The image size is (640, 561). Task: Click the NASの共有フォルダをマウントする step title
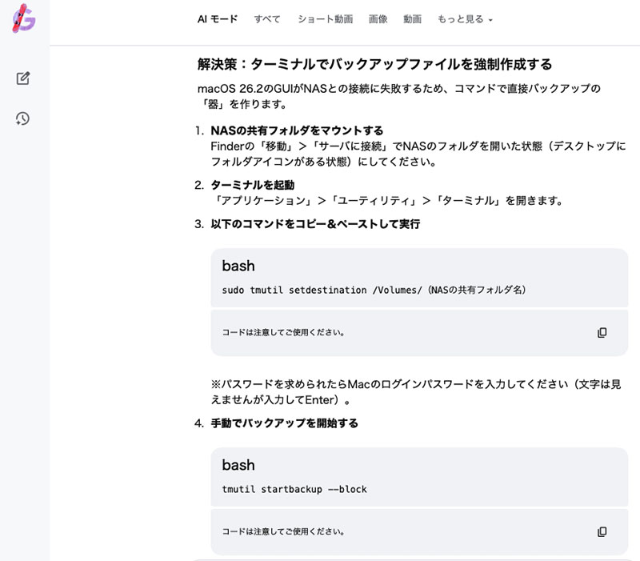[297, 130]
